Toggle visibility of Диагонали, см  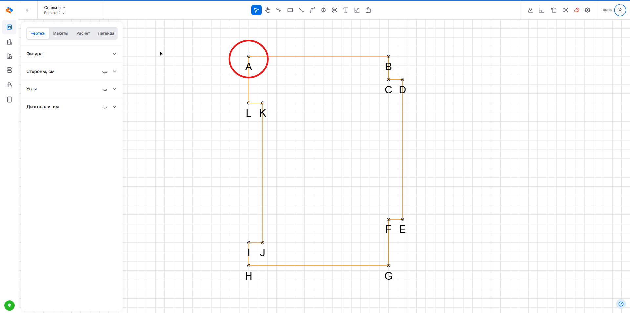click(x=105, y=107)
